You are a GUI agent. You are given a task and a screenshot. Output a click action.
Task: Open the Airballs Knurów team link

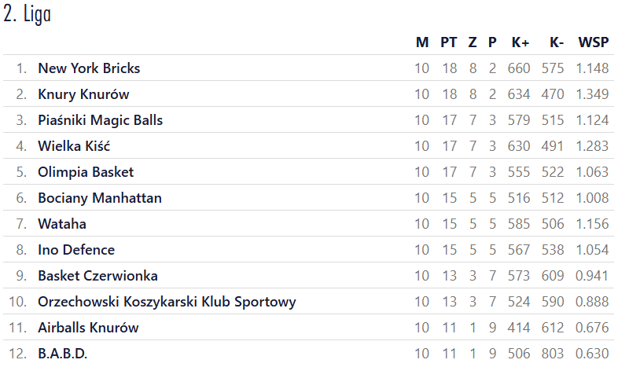(x=88, y=328)
